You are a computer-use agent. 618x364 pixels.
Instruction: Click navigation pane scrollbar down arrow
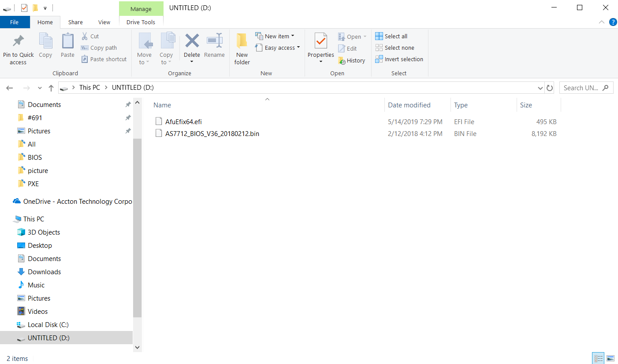[x=137, y=347]
